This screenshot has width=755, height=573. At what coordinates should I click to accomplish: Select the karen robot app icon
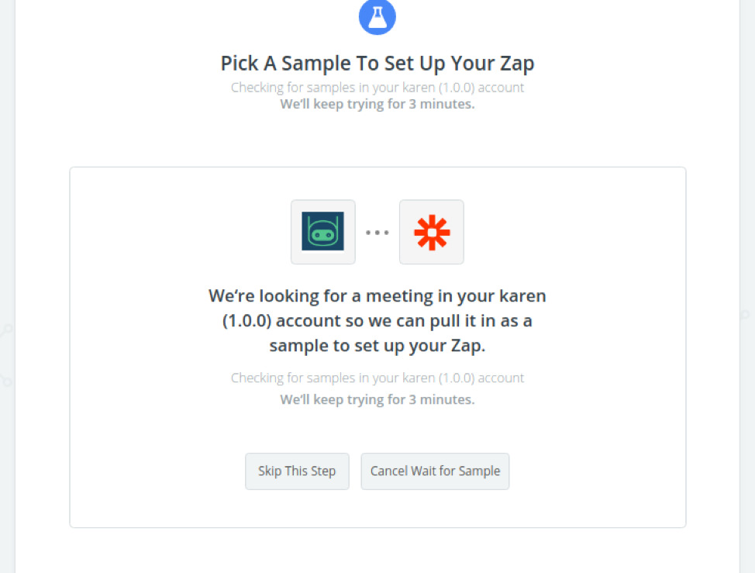coord(323,232)
